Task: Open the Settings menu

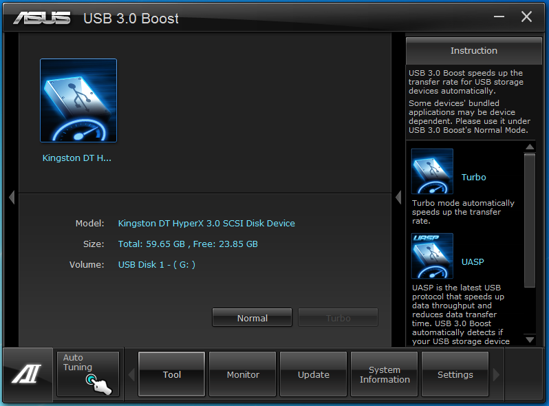Action: coord(455,374)
